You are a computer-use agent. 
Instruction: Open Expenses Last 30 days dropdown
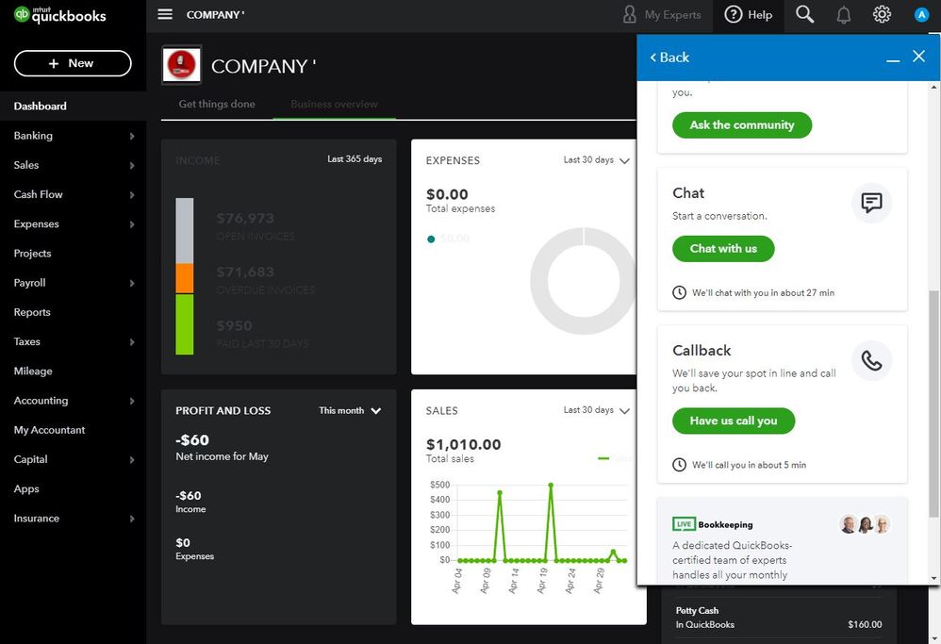click(596, 160)
